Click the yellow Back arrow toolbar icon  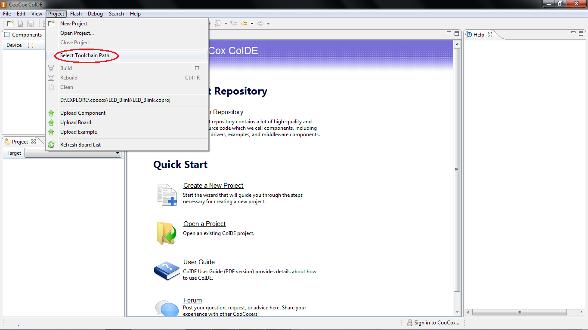coord(244,24)
